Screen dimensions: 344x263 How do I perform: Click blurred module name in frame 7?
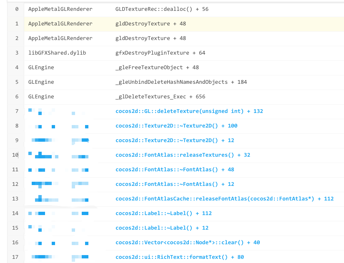pos(58,112)
